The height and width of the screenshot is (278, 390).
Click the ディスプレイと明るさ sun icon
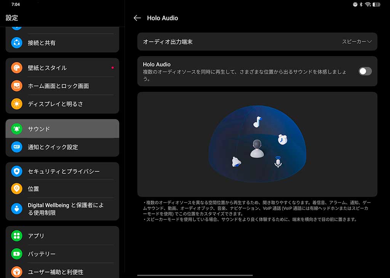(17, 104)
